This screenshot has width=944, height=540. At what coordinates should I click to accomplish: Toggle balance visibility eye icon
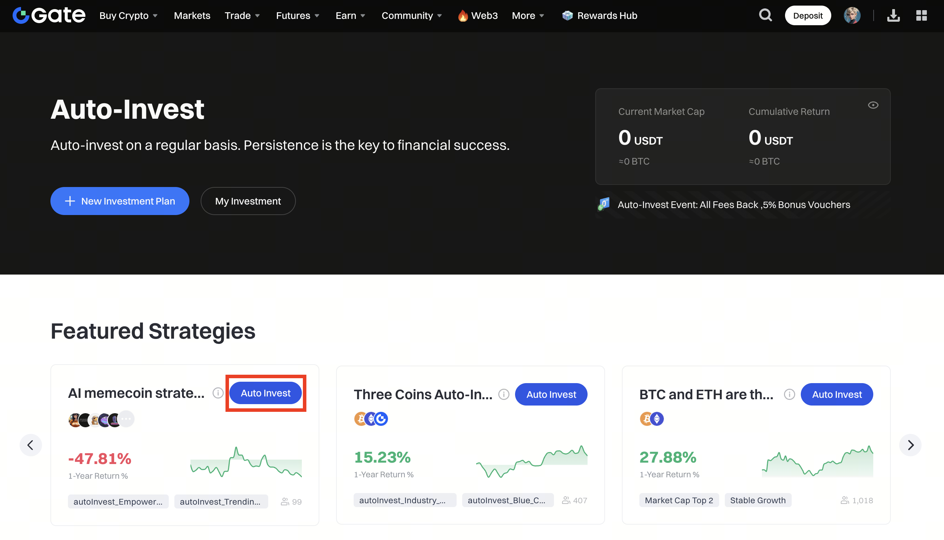coord(873,105)
